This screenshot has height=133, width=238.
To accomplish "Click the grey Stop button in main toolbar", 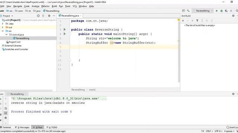I will click(x=231, y=11).
